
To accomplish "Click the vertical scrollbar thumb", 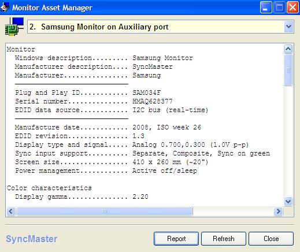I will [288, 70].
